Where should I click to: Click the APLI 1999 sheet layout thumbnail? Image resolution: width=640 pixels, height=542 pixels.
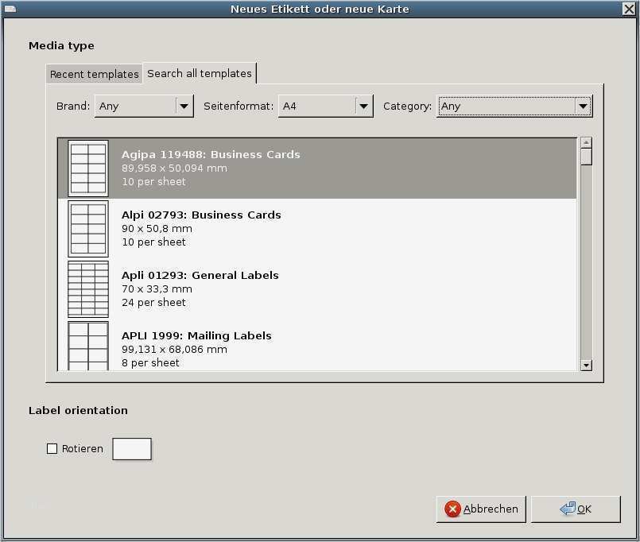(x=88, y=346)
